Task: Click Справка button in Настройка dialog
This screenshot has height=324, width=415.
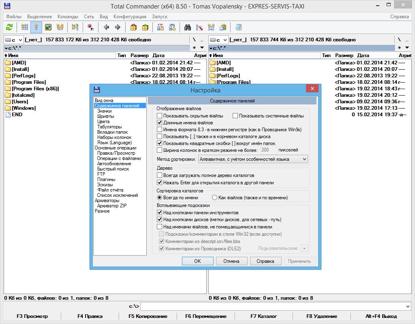Action: click(265, 261)
